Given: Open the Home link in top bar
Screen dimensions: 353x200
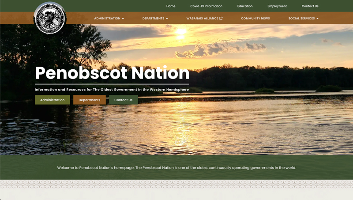Looking at the screenshot, I should [171, 6].
